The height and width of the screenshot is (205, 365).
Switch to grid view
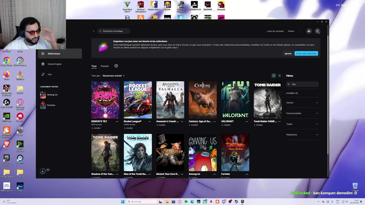pyautogui.click(x=274, y=76)
